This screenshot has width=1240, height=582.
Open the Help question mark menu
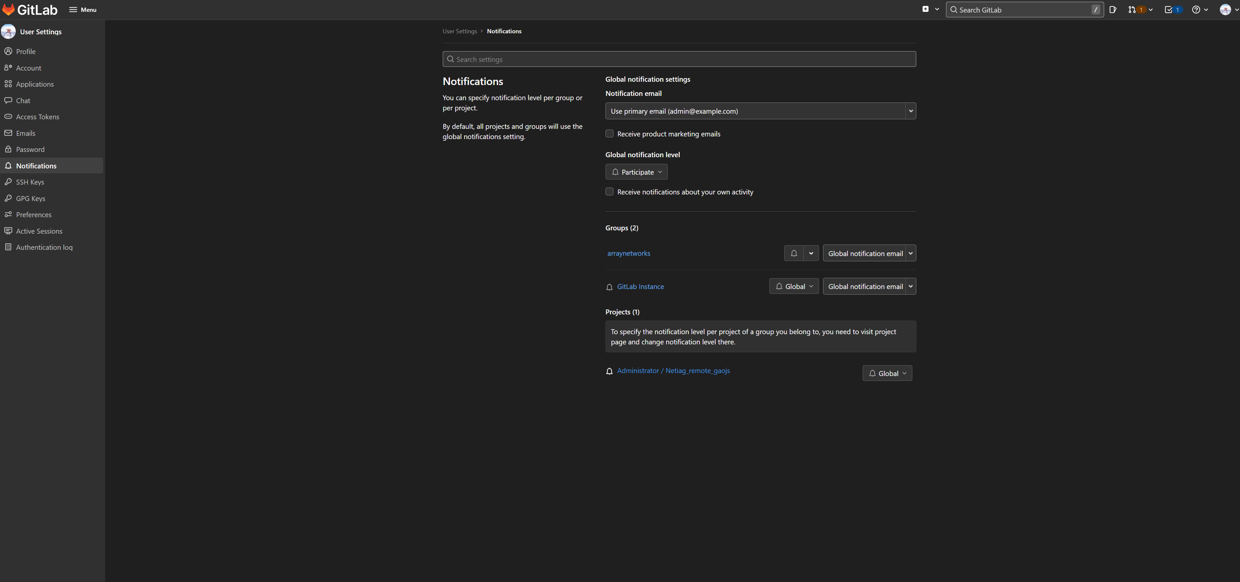tap(1196, 10)
